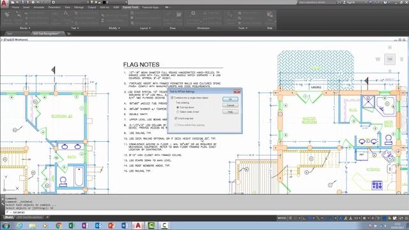Open the Insert ribbon tab
The height and width of the screenshot is (230, 409).
click(26, 7)
